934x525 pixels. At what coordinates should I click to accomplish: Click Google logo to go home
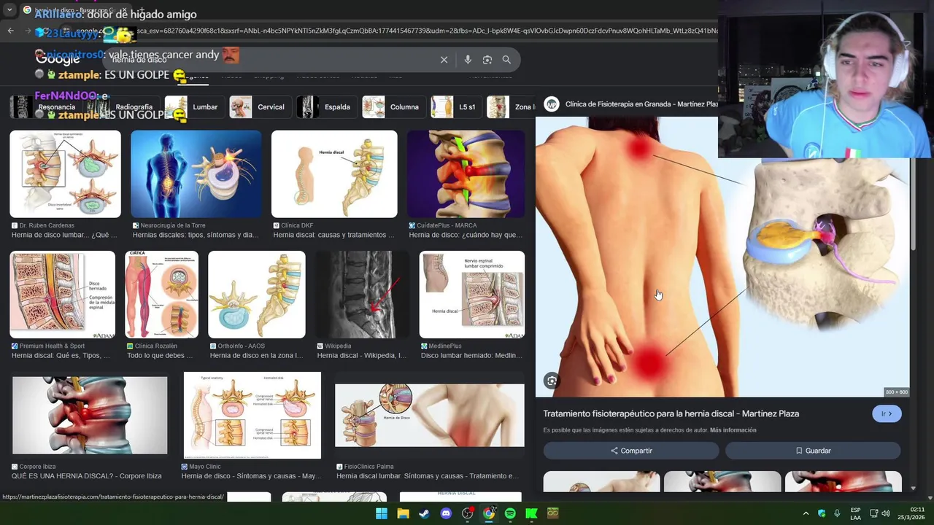[58, 59]
